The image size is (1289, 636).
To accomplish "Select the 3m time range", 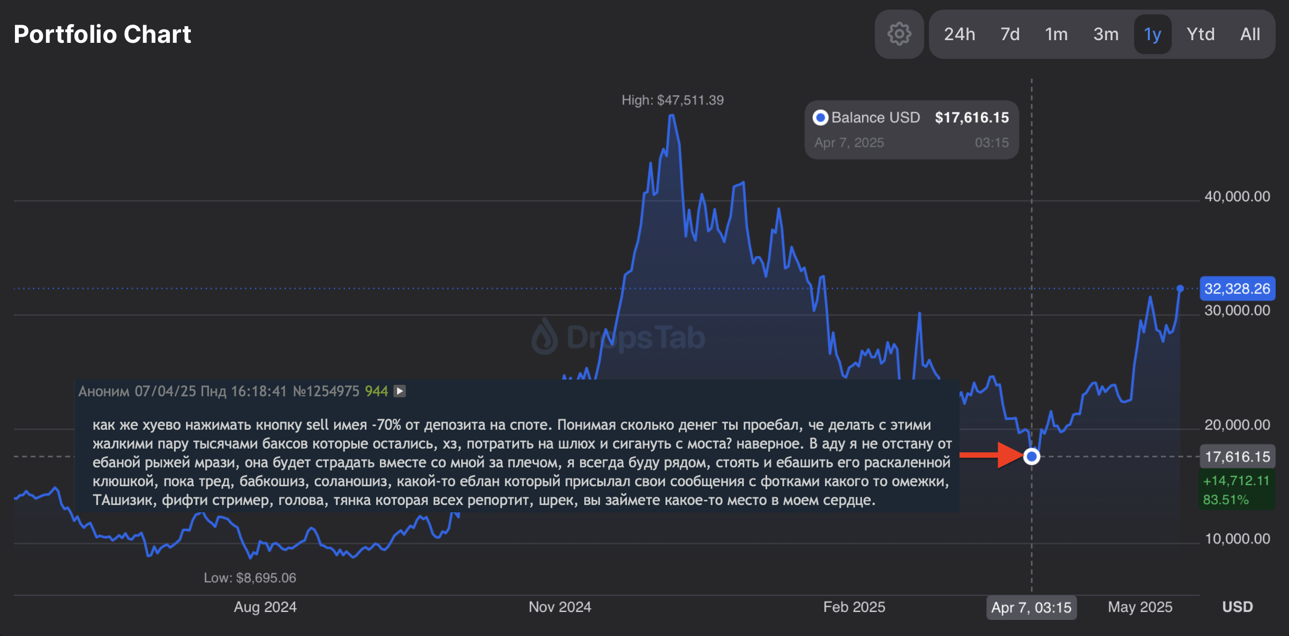I will click(x=1106, y=34).
